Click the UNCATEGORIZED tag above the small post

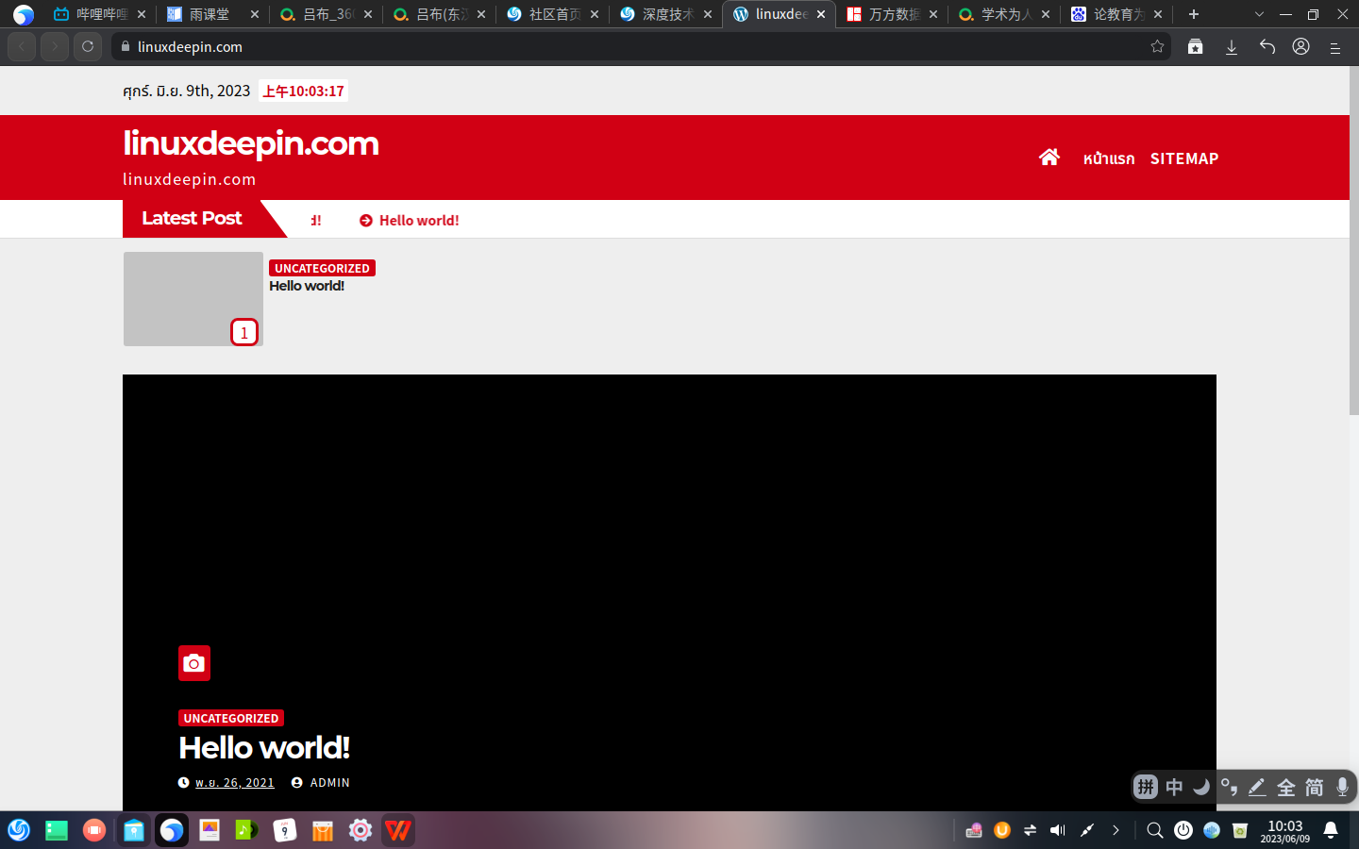tap(322, 268)
